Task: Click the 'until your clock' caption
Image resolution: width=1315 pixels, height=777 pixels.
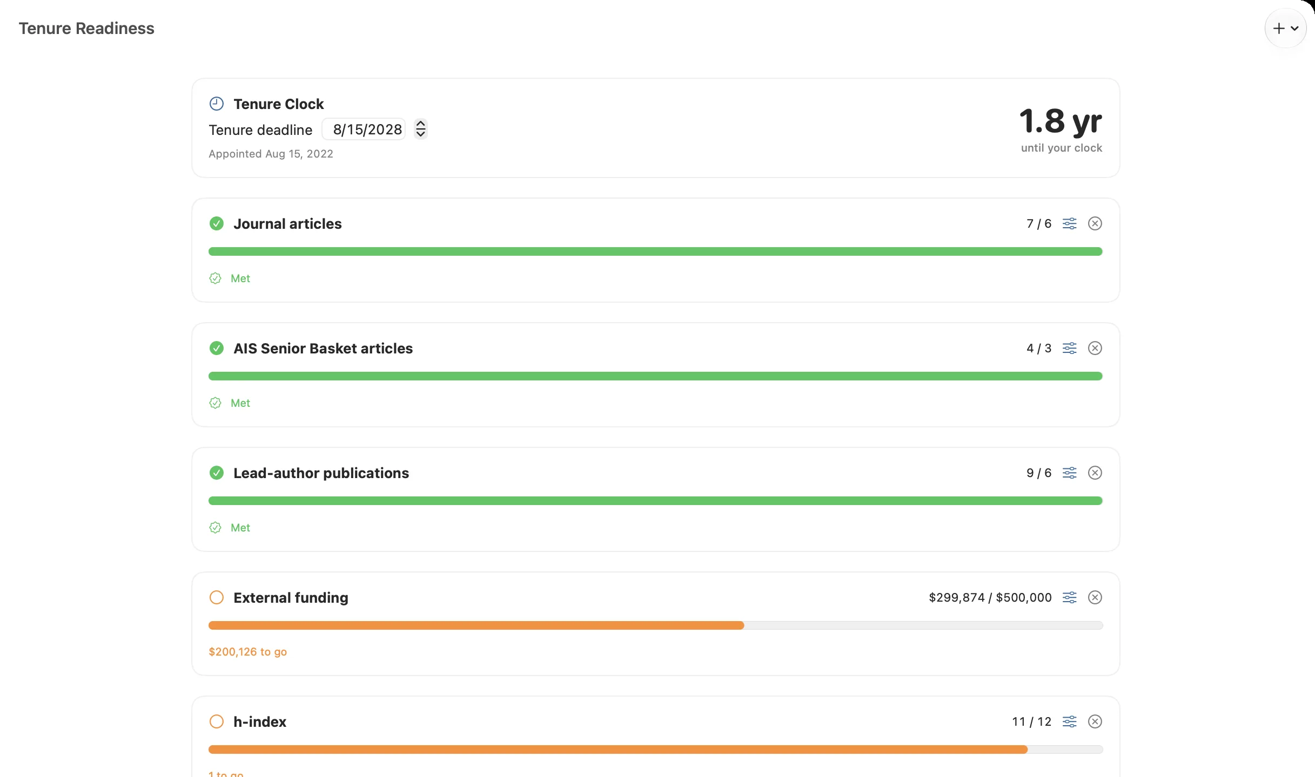Action: coord(1062,148)
